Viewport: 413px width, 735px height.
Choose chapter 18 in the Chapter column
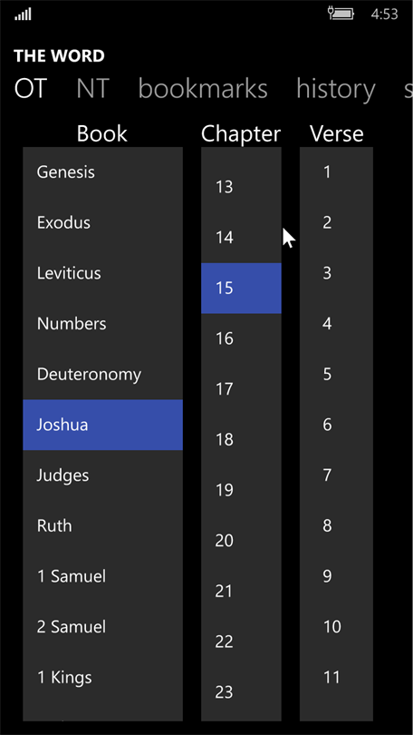pyautogui.click(x=241, y=440)
